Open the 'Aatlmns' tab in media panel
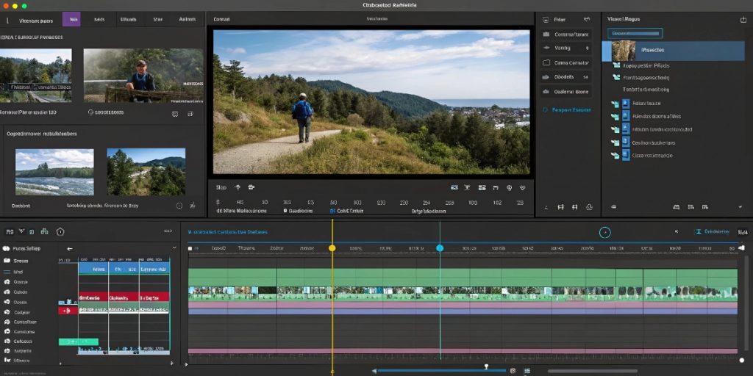The height and width of the screenshot is (376, 753). pos(187,20)
